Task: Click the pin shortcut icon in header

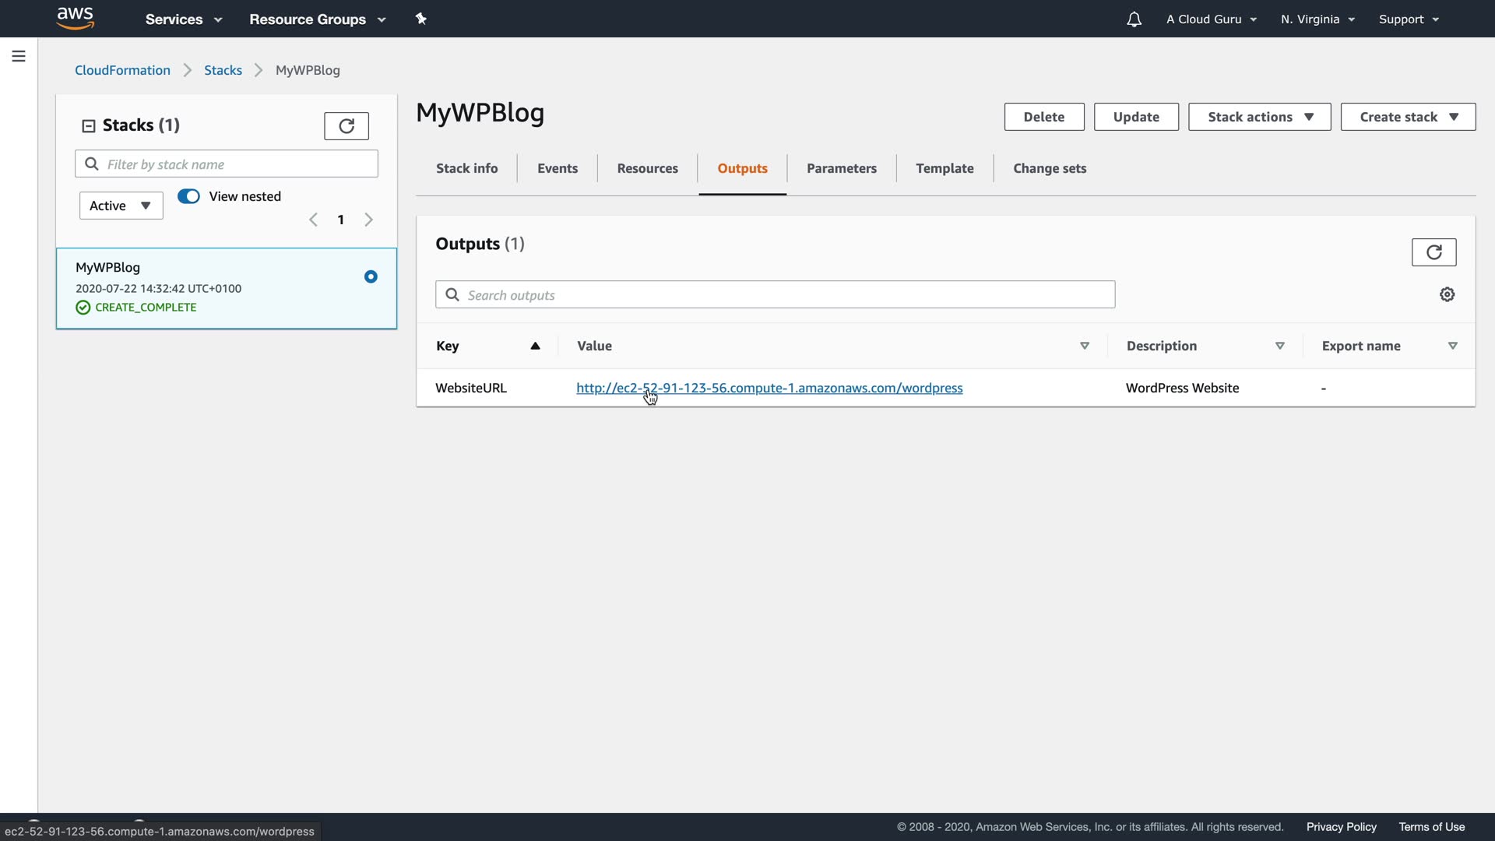Action: click(x=421, y=19)
